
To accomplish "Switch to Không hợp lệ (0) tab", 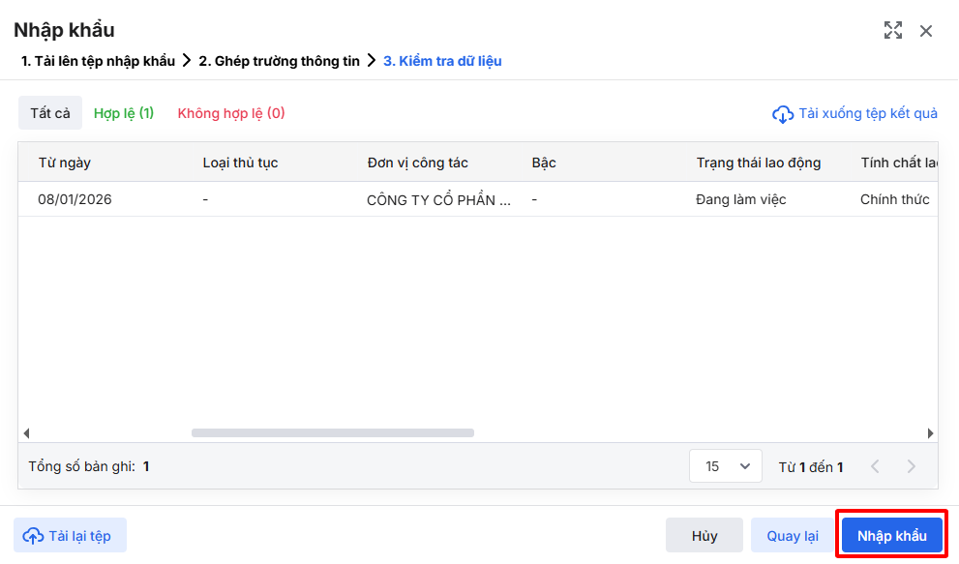I will pyautogui.click(x=231, y=113).
